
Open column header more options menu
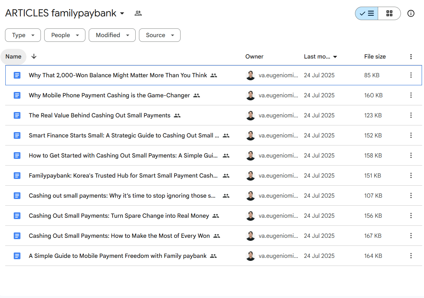[x=411, y=57]
